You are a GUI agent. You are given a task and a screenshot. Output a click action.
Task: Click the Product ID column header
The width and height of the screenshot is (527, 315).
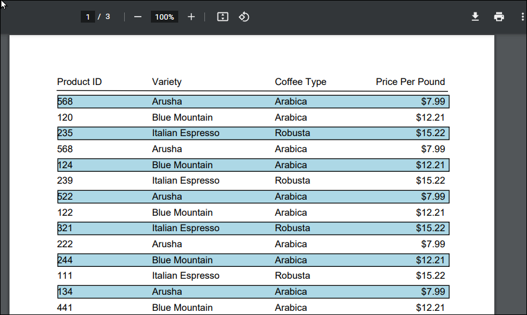(79, 82)
